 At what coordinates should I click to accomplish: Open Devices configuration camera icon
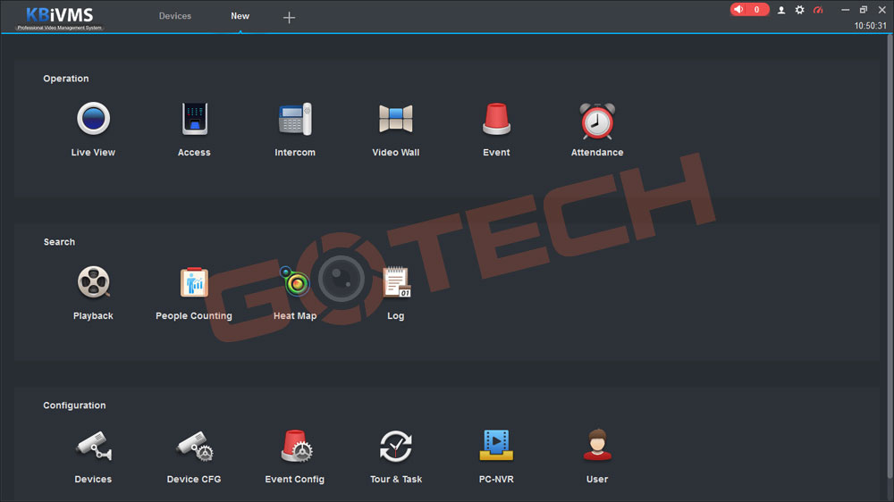tap(93, 446)
